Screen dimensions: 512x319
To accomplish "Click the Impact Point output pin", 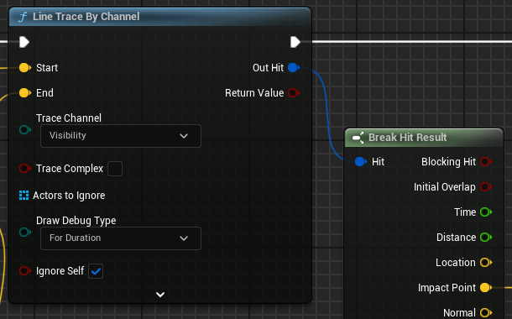I will tap(486, 288).
